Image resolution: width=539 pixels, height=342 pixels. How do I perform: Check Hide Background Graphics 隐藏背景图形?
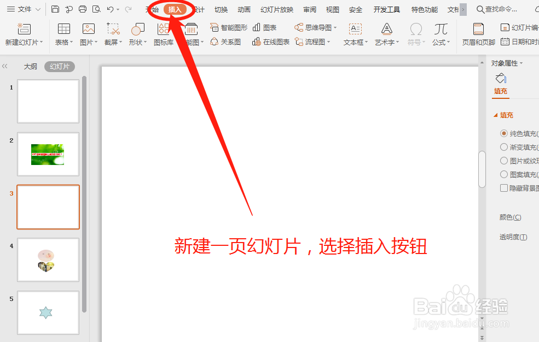tap(504, 188)
